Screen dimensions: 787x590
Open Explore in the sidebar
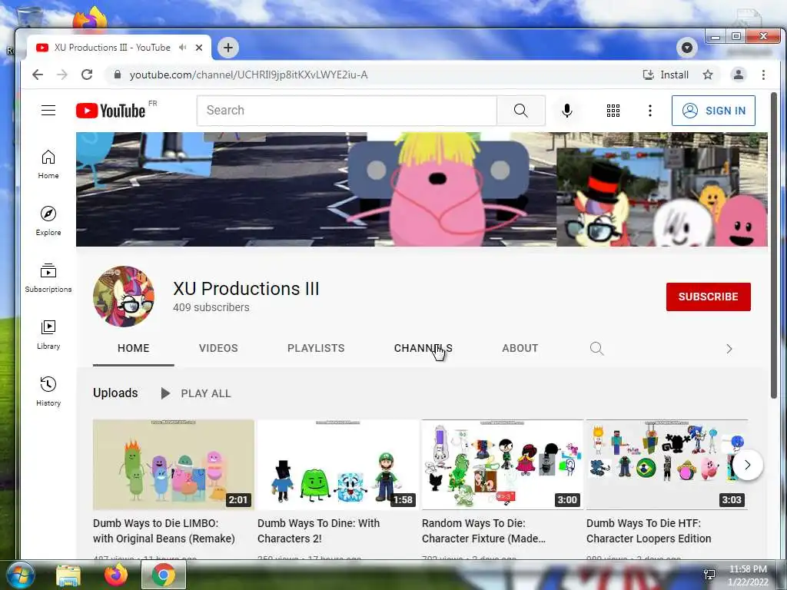[48, 221]
